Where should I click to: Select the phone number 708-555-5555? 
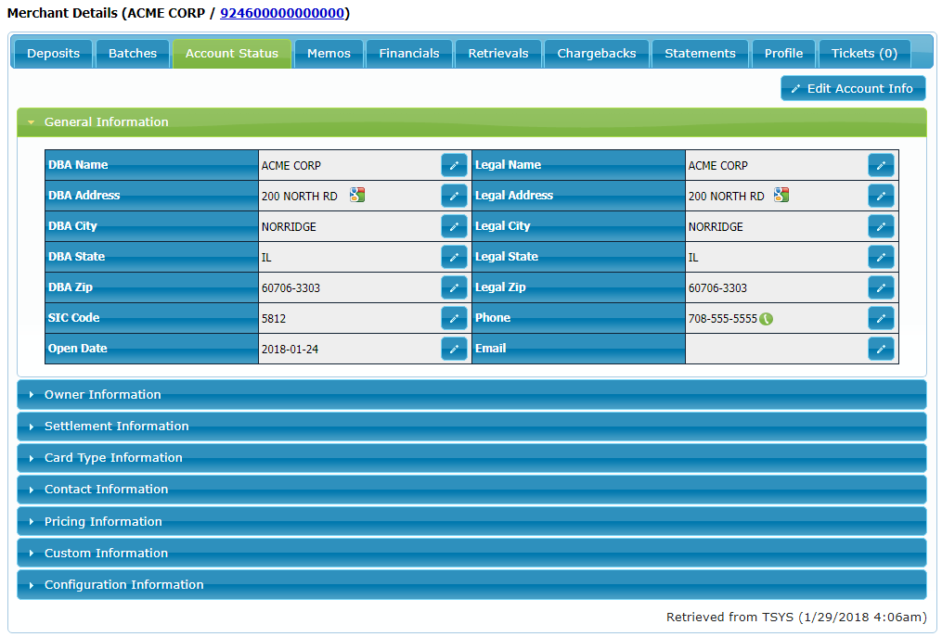click(723, 319)
